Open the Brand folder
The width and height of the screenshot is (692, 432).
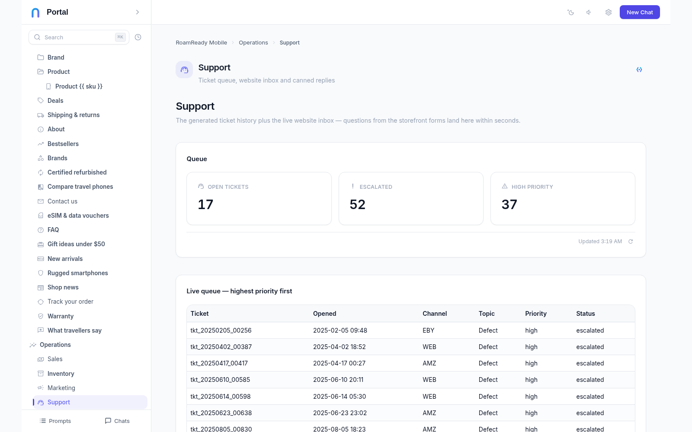point(56,57)
